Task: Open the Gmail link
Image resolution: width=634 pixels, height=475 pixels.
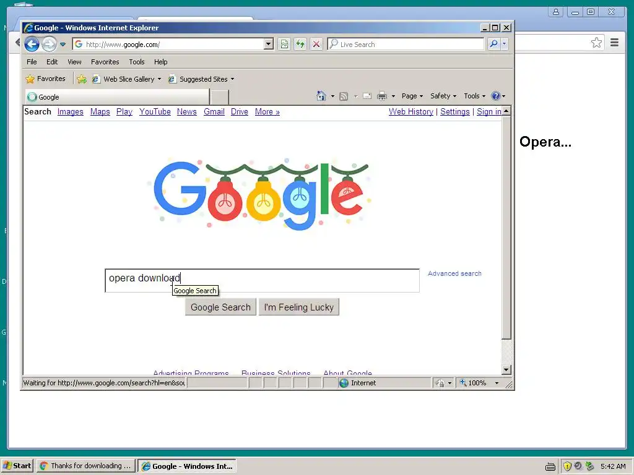Action: [x=214, y=112]
